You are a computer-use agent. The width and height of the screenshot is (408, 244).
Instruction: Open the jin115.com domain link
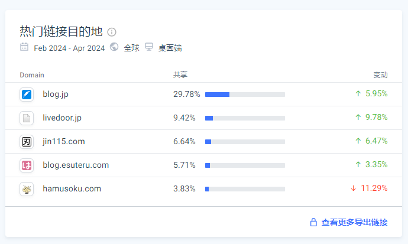pyautogui.click(x=64, y=141)
